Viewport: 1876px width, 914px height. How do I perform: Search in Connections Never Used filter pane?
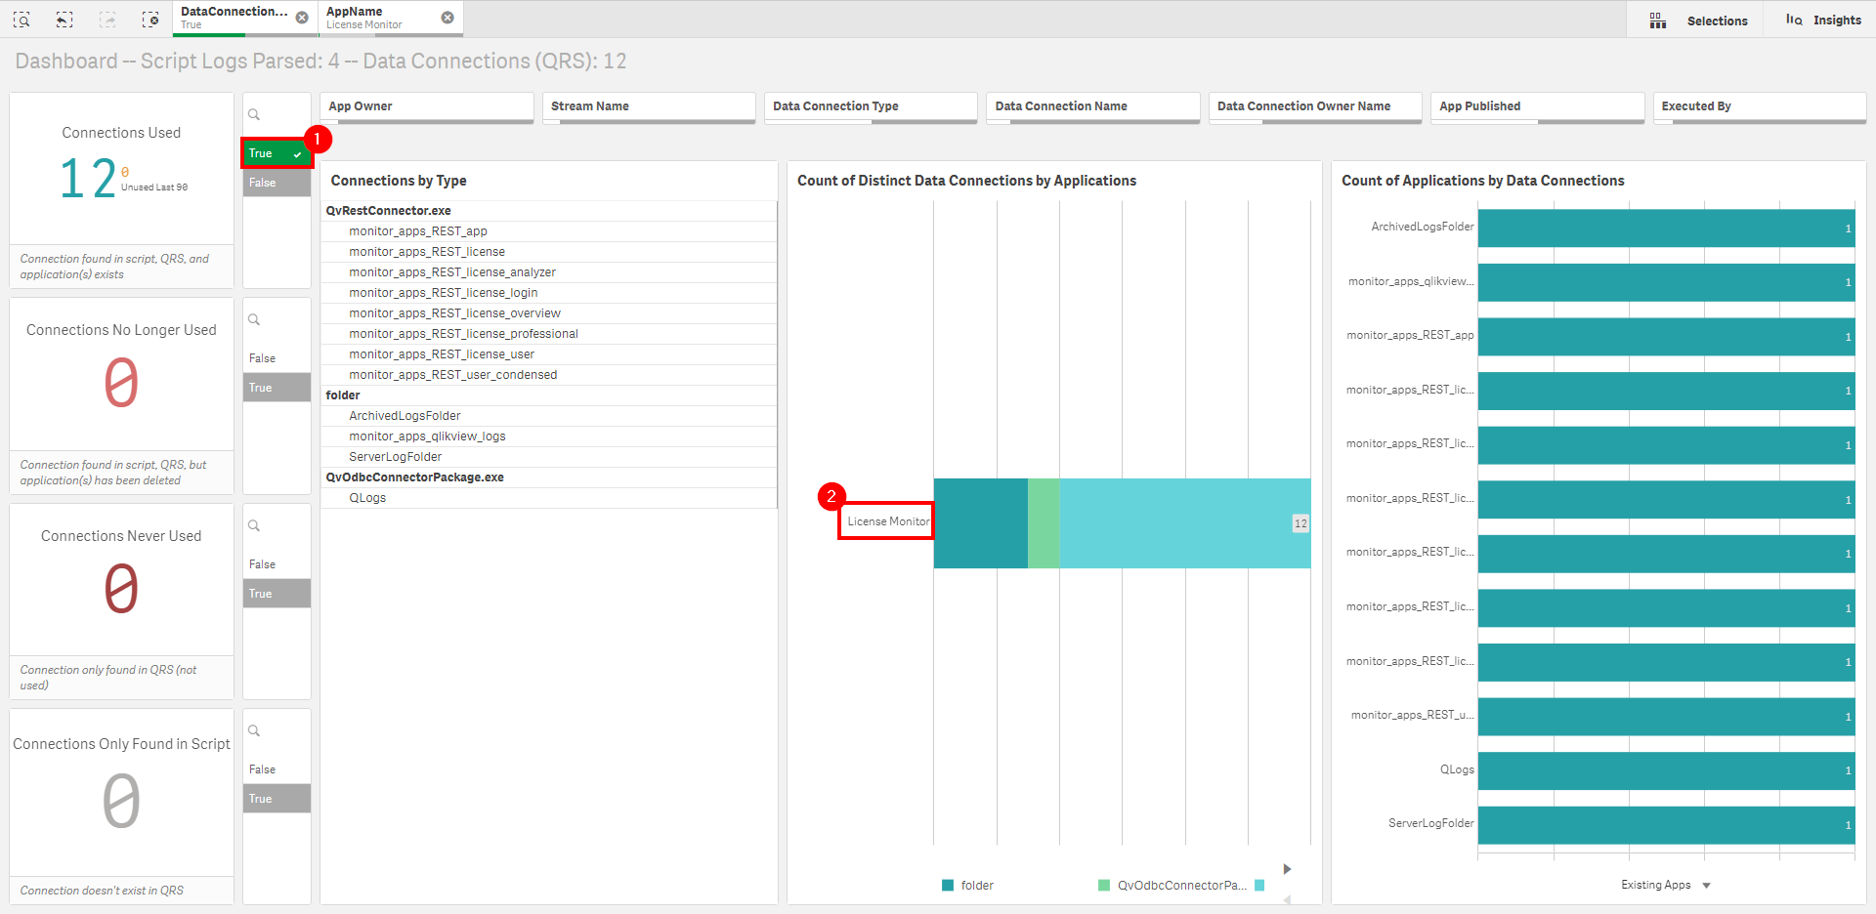coord(254,526)
